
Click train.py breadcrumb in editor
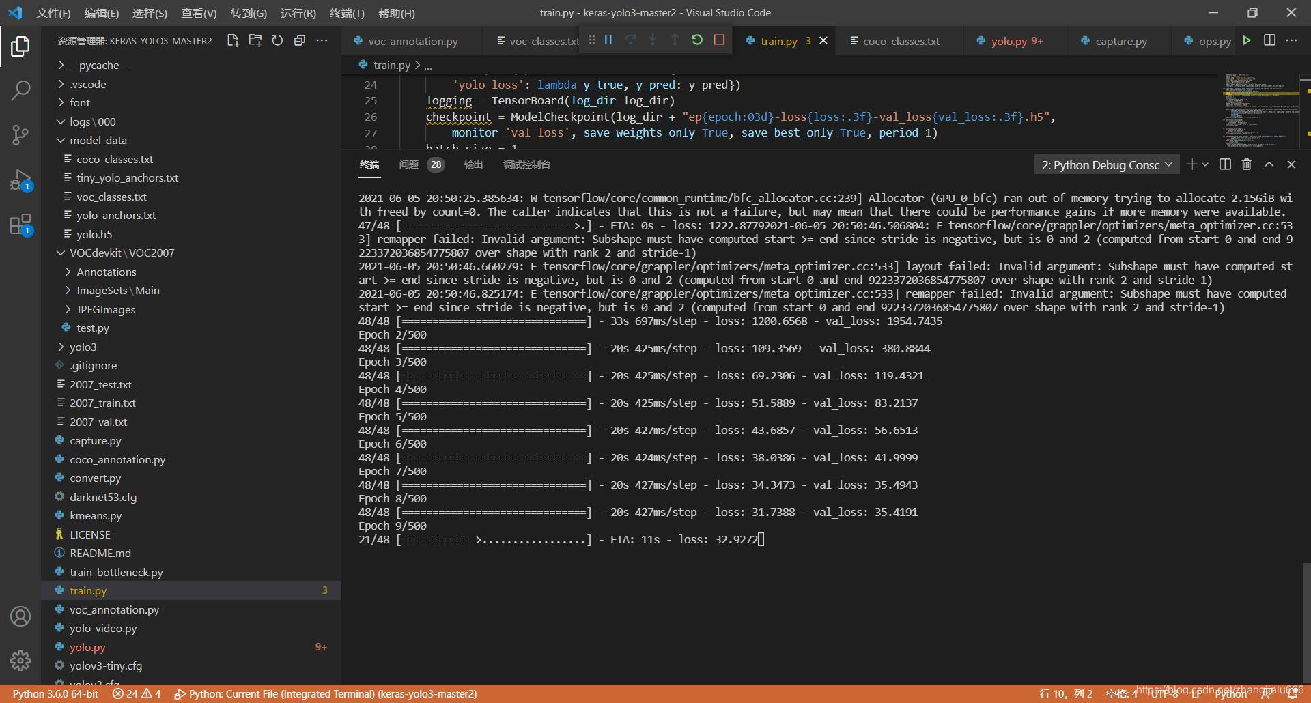[392, 65]
